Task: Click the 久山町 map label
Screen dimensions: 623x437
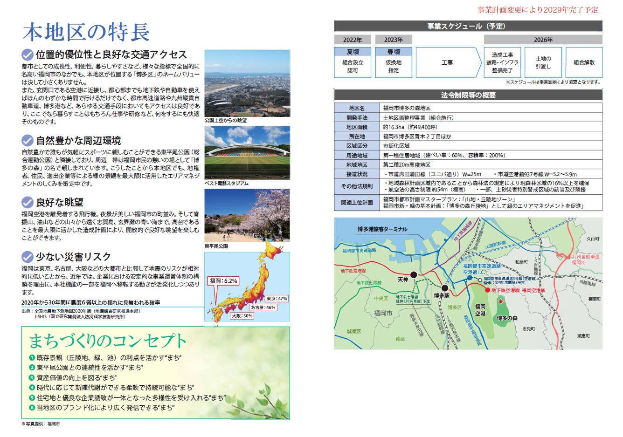Action: point(593,239)
